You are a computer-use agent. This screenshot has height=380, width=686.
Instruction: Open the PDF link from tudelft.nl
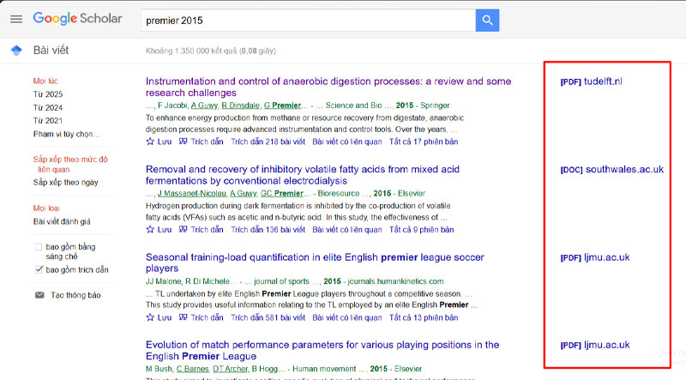coord(591,81)
